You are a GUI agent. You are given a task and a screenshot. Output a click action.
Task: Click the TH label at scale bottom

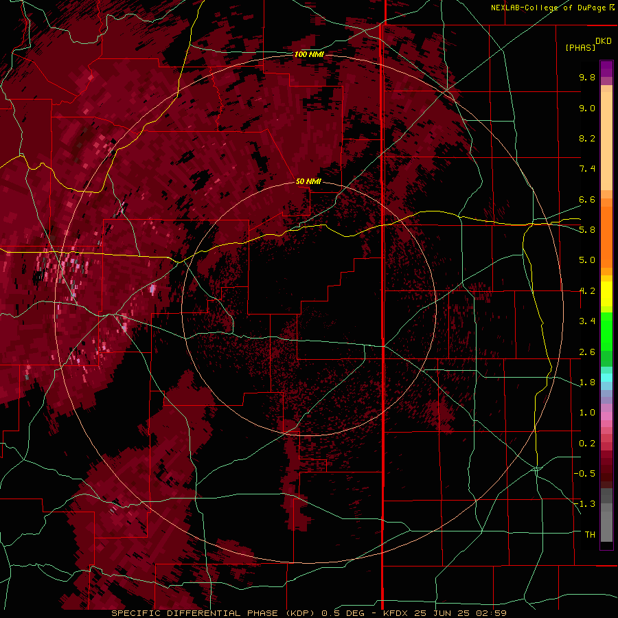(x=590, y=535)
